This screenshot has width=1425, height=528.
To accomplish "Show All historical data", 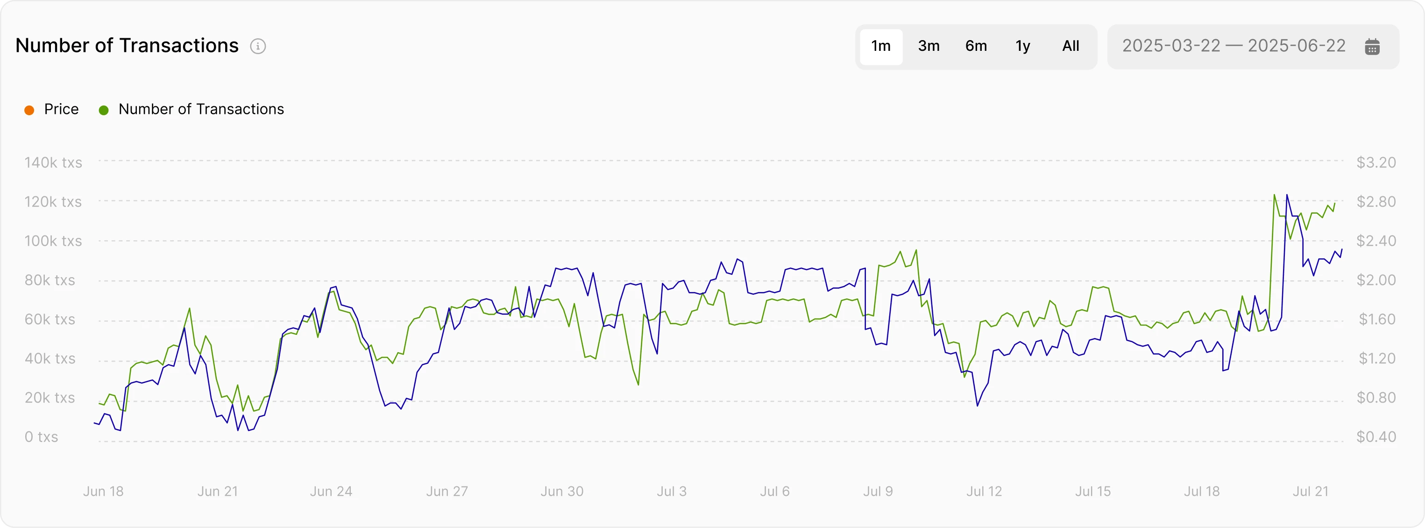I will coord(1071,46).
